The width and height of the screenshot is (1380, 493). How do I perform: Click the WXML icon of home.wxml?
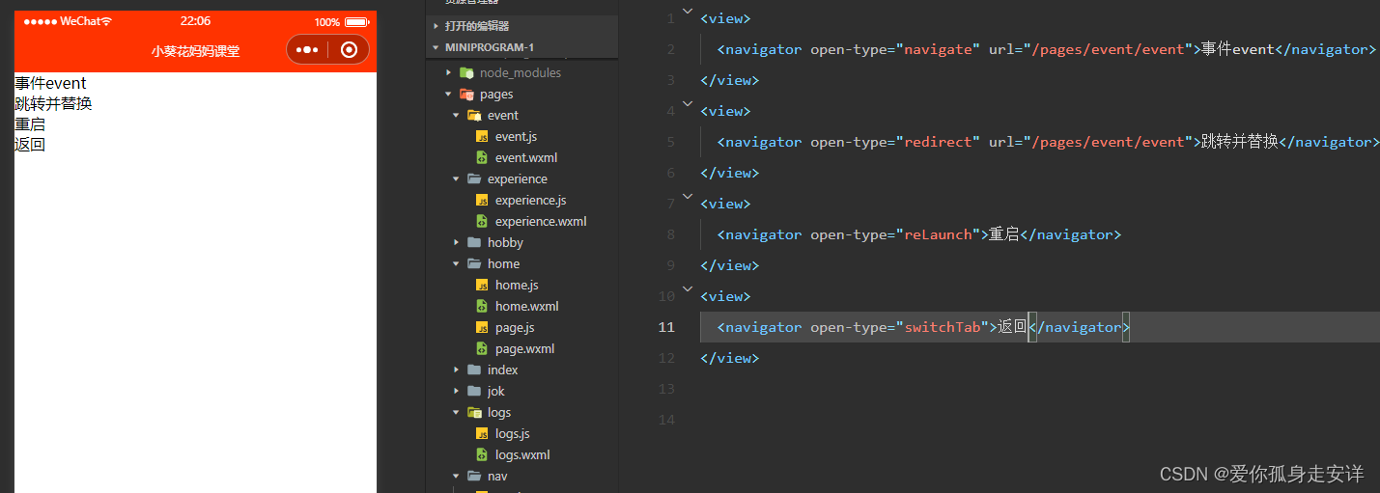click(482, 306)
